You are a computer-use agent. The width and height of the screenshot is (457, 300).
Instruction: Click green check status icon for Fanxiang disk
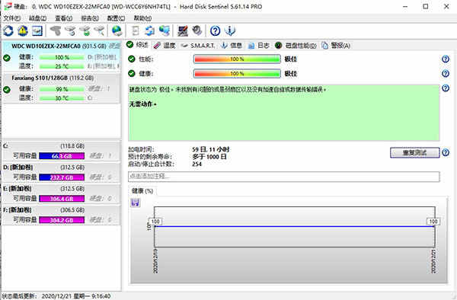pos(7,90)
